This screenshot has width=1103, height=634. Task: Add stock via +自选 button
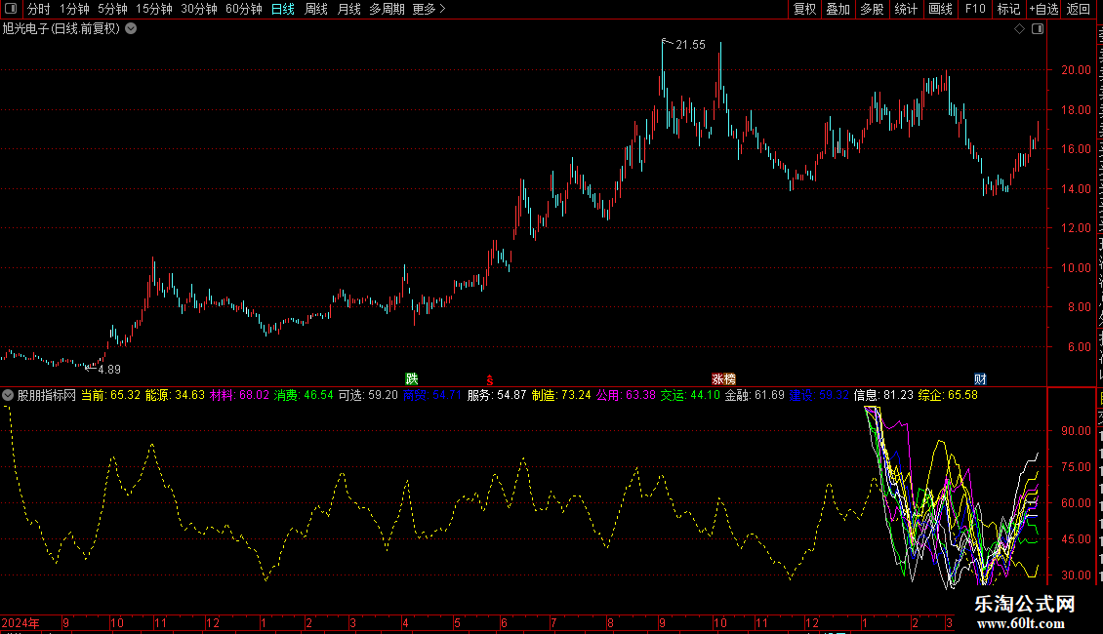pos(1043,9)
